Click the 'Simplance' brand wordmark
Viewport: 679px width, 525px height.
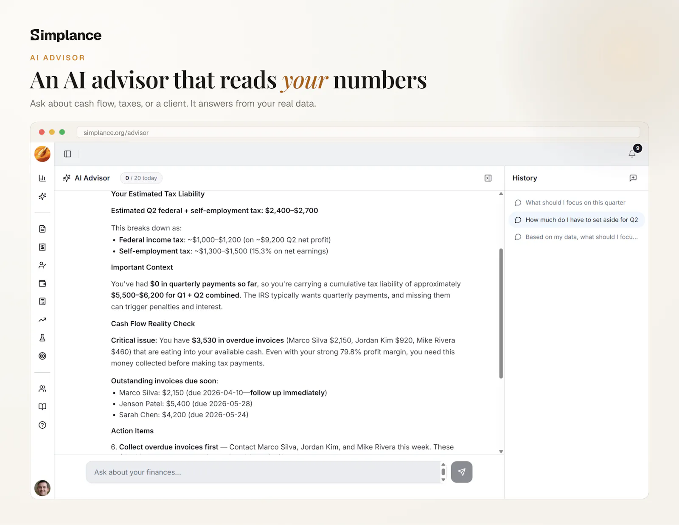(x=66, y=35)
